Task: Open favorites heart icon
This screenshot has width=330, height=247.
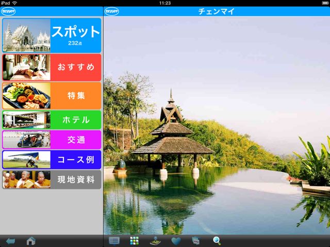Action: click(176, 241)
